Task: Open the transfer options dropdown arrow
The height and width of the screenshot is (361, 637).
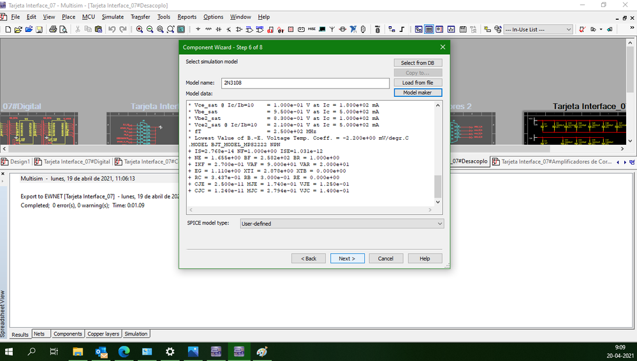Action: point(601,29)
